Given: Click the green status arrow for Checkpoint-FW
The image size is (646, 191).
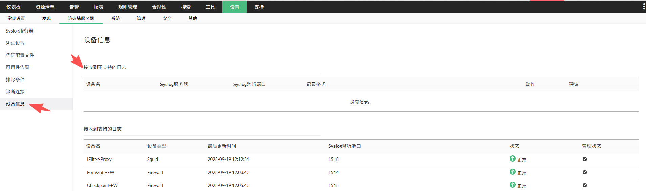Looking at the screenshot, I should click(x=512, y=185).
